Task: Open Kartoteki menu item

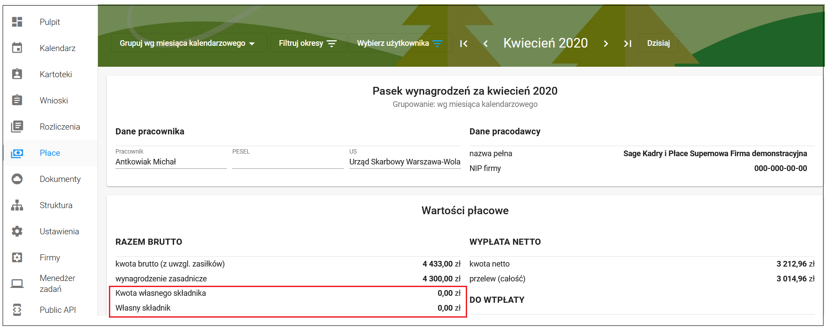Action: [50, 74]
